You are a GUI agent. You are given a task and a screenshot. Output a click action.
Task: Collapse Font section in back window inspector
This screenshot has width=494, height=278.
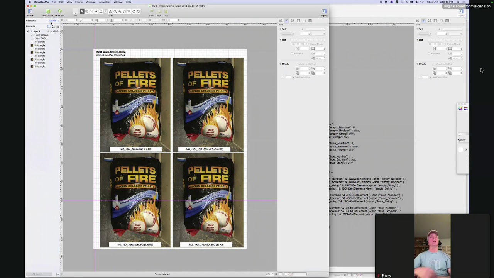coord(417,29)
